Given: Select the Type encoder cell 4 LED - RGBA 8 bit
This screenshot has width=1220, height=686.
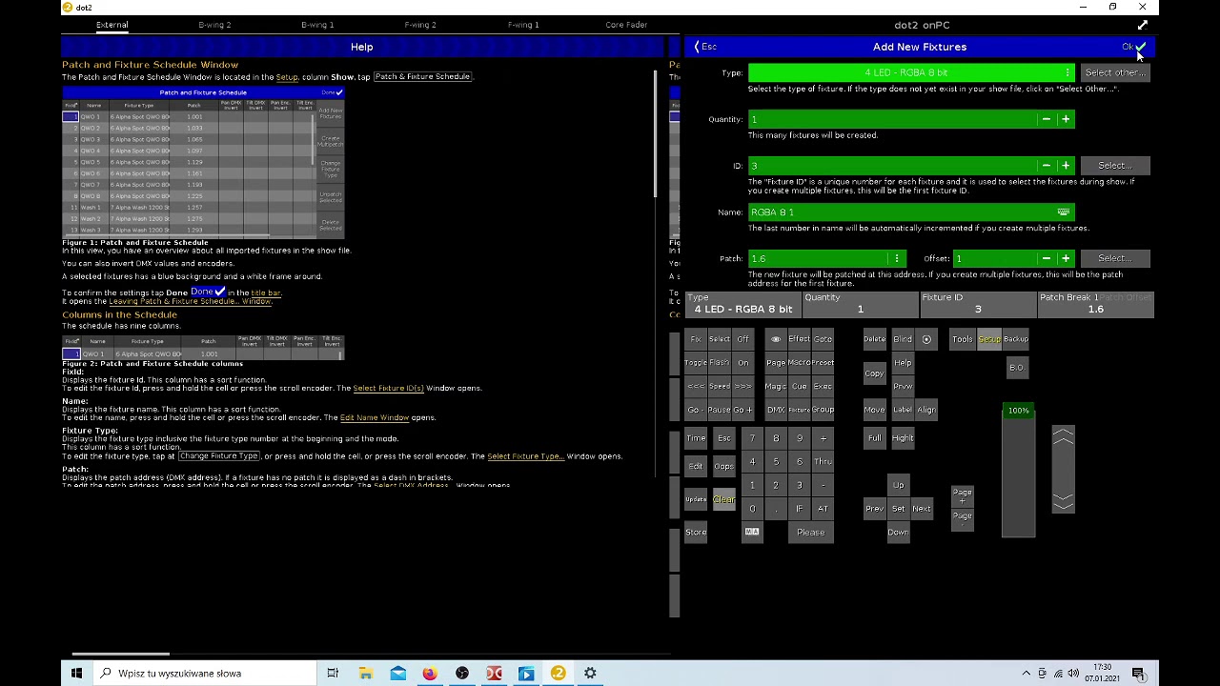Looking at the screenshot, I should click(742, 304).
